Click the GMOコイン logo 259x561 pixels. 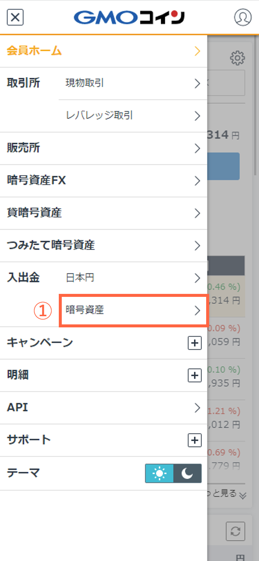point(129,17)
